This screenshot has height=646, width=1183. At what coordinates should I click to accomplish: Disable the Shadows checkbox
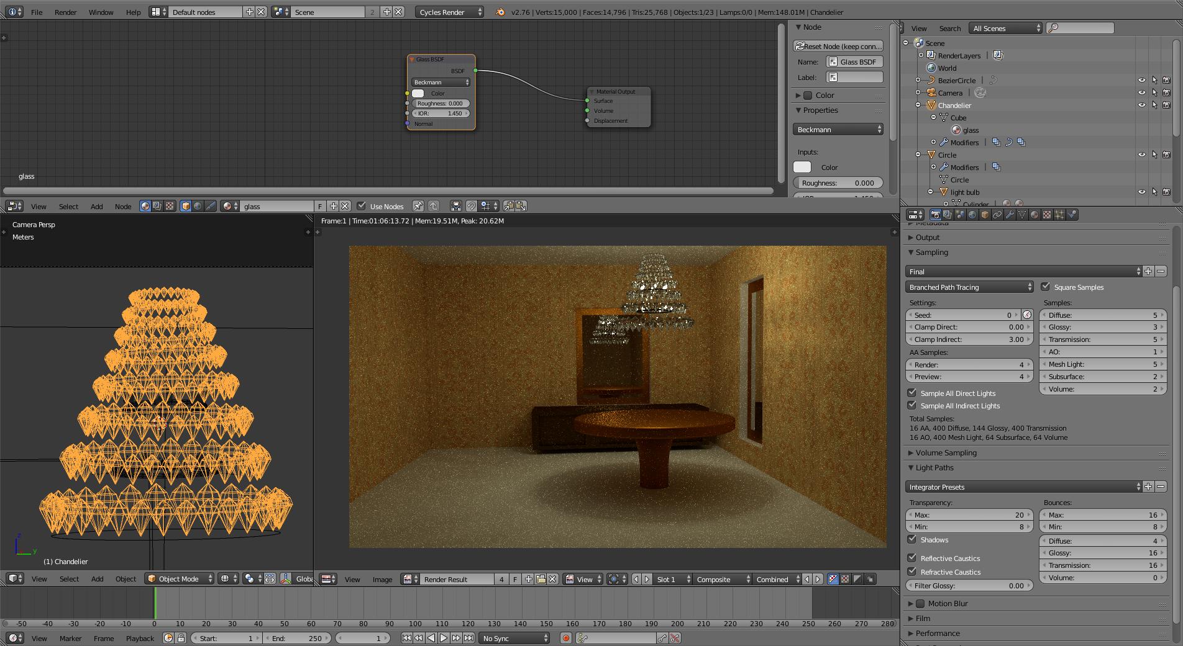click(912, 539)
